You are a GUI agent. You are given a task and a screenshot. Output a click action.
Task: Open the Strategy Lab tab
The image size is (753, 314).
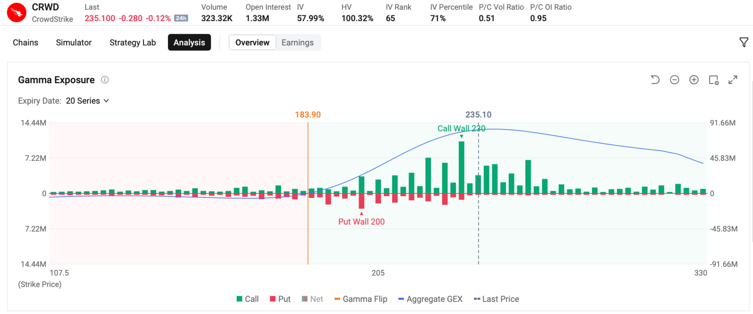click(x=133, y=42)
